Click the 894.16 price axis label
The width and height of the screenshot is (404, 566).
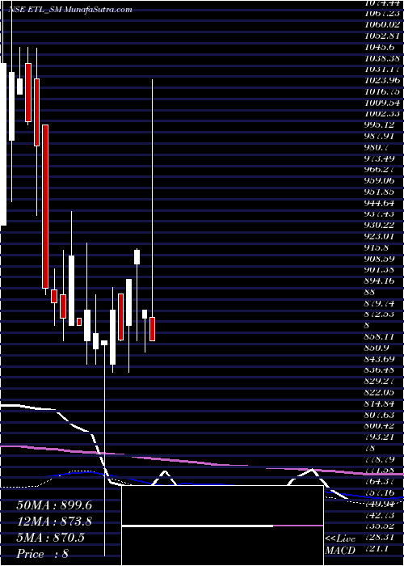click(377, 281)
